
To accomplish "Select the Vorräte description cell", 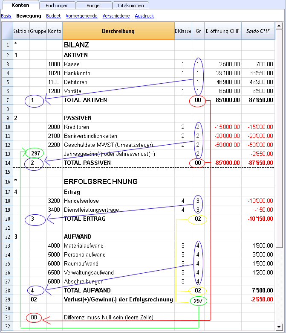I will (118, 91).
